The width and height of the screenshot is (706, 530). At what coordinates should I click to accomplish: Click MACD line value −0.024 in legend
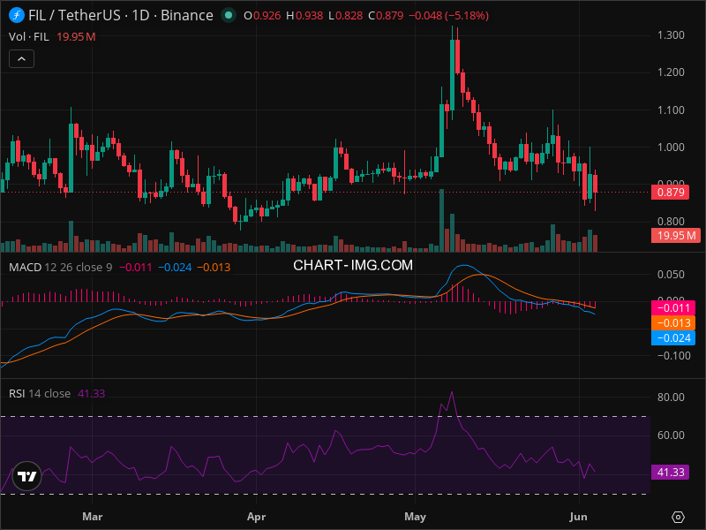tap(175, 268)
